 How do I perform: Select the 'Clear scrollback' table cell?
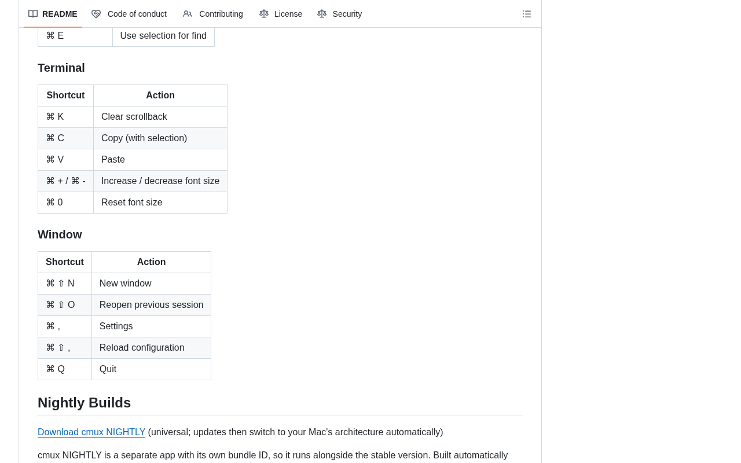(160, 117)
